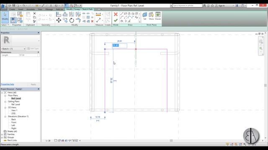Expand the Draw gallery with bottom arrow
The width and height of the screenshot is (268, 150).
(139, 22)
